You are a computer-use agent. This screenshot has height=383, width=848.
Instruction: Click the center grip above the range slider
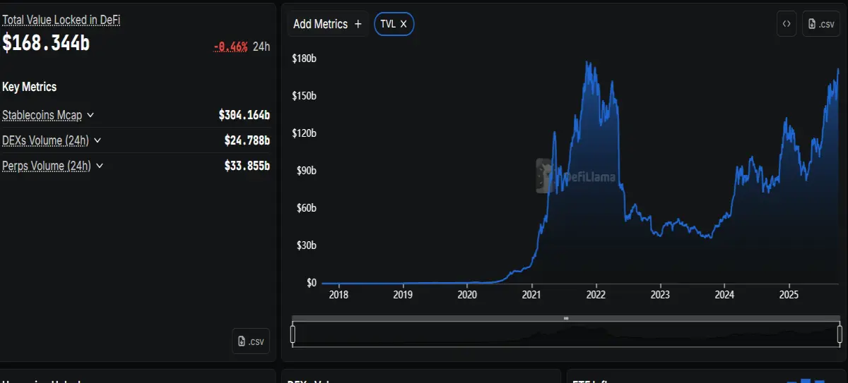[566, 318]
